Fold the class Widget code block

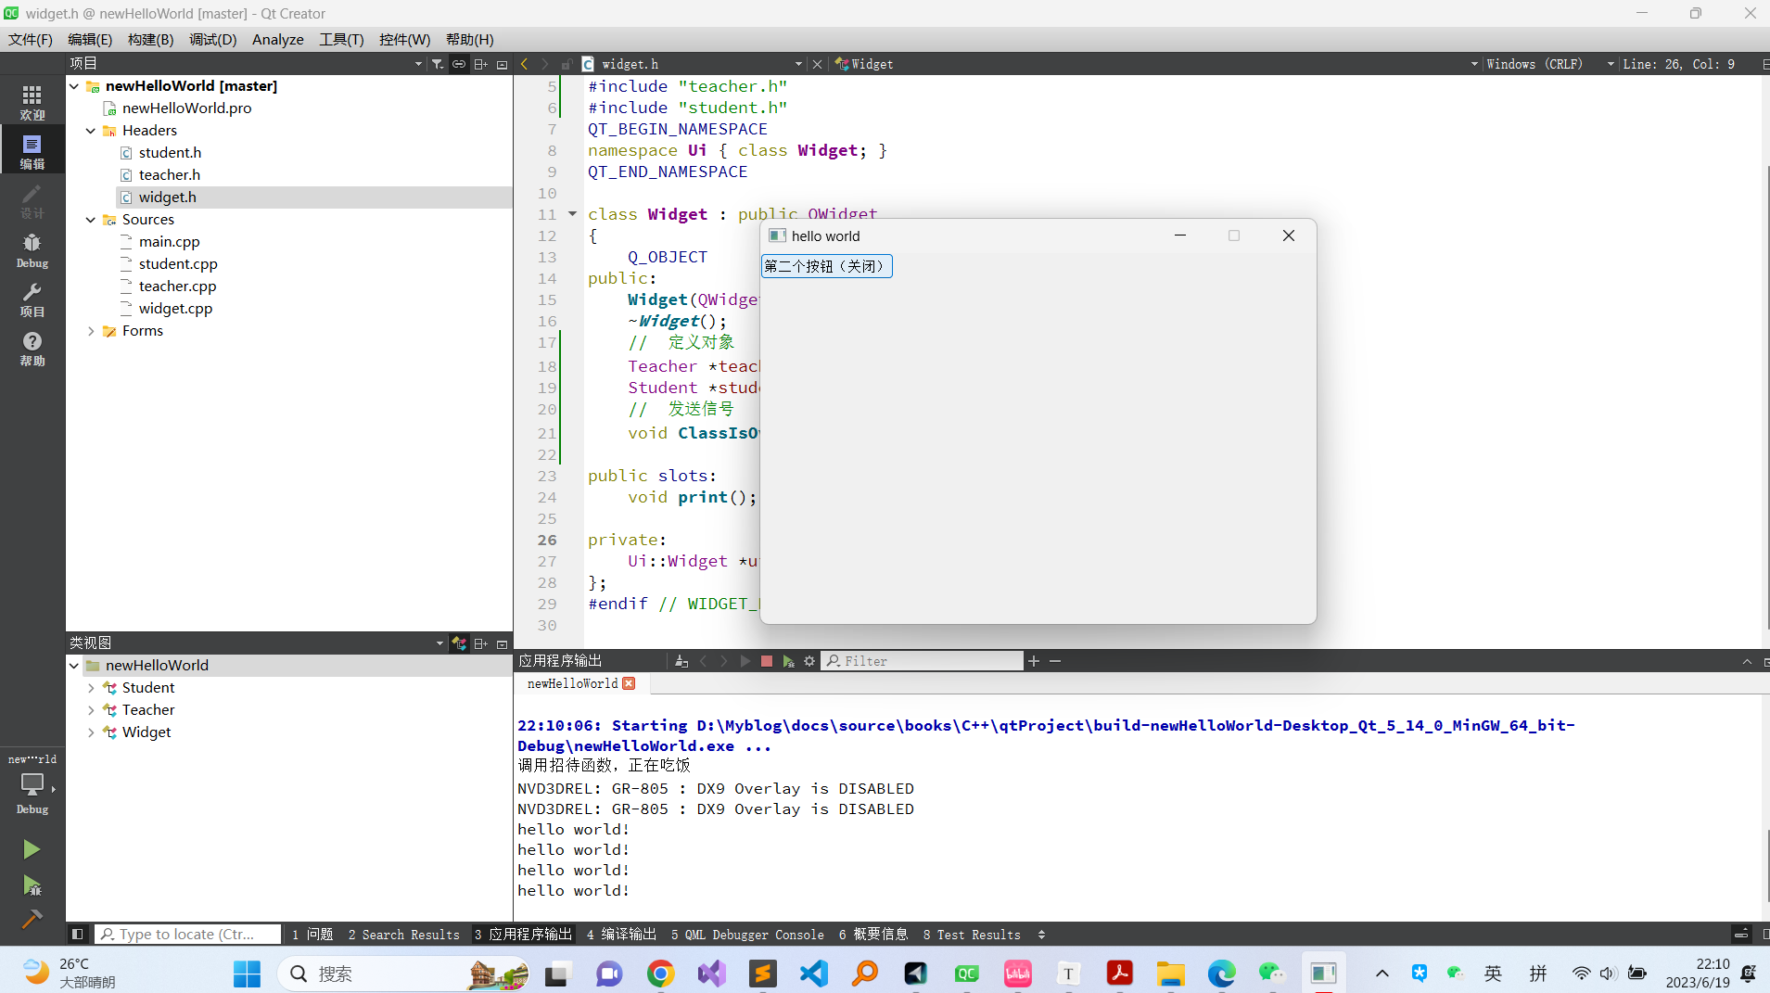[x=572, y=214]
